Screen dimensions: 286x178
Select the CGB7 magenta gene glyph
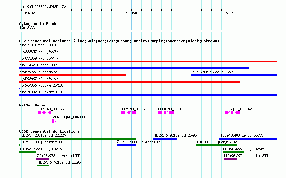(x=233, y=113)
